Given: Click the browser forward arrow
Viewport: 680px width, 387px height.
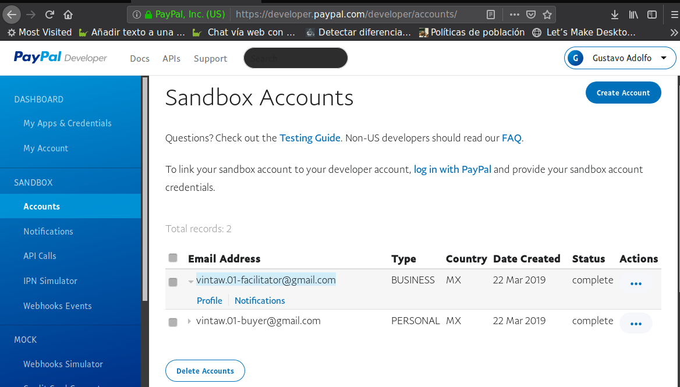Looking at the screenshot, I should click(31, 15).
